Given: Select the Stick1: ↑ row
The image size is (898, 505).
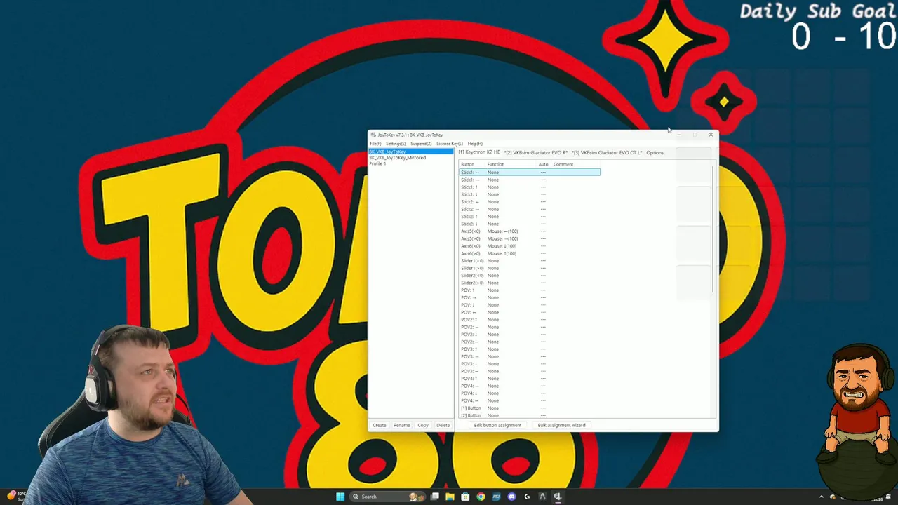Looking at the screenshot, I should 530,187.
